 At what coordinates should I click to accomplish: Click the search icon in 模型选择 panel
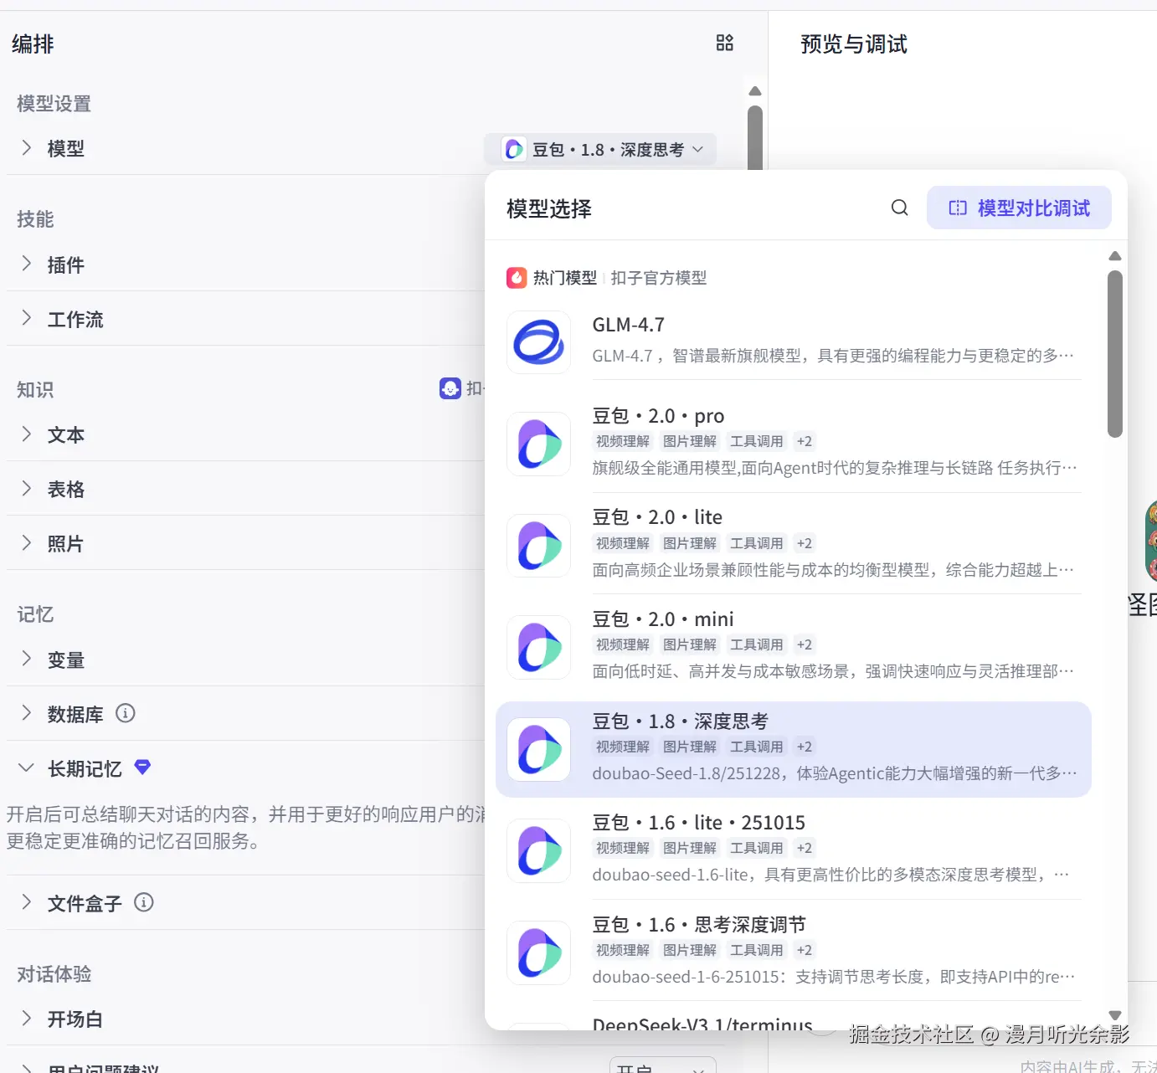(x=900, y=208)
